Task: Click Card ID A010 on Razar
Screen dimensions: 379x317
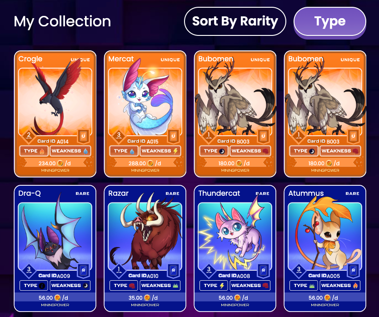Action: pos(143,276)
